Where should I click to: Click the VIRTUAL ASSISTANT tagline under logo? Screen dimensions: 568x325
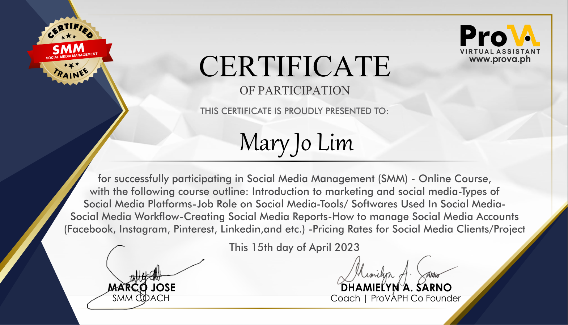click(x=500, y=51)
